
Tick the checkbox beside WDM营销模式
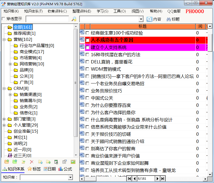pos(87,69)
